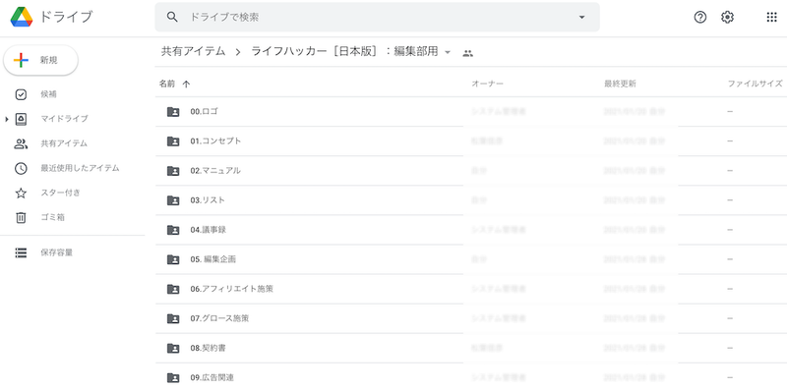
Task: Click the ゴミ箱 trash icon
Action: click(21, 217)
